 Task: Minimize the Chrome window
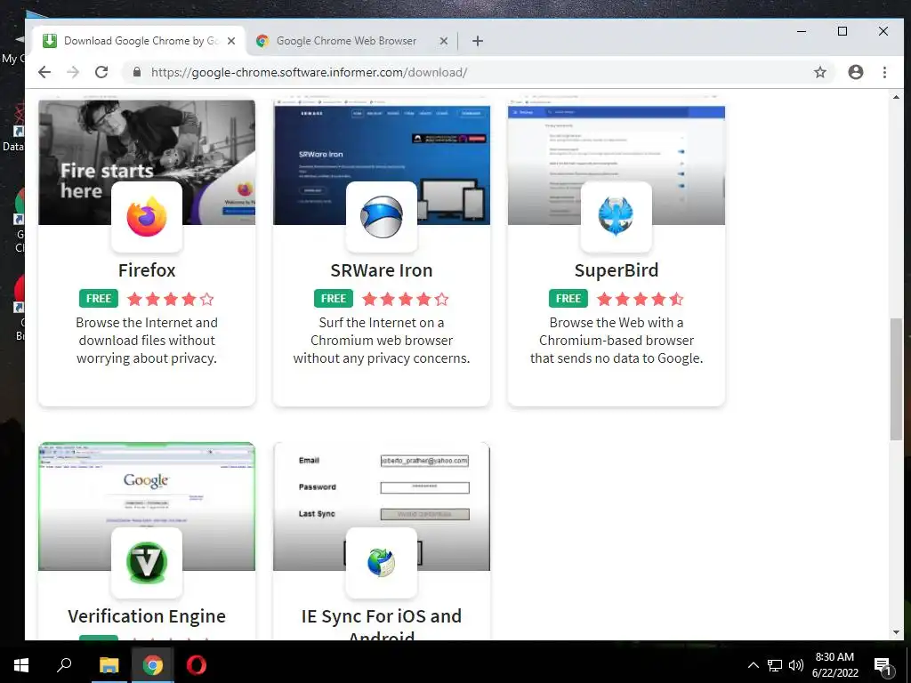802,31
